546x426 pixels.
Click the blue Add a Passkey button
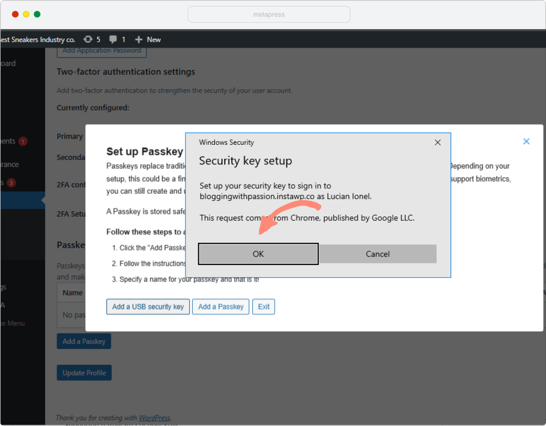(84, 342)
